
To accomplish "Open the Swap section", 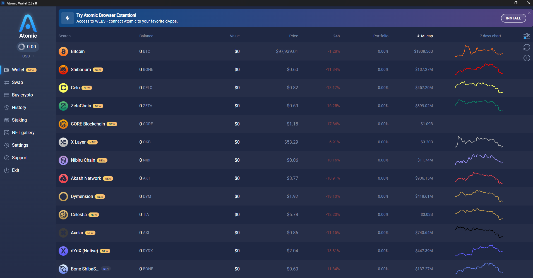I will 17,83.
